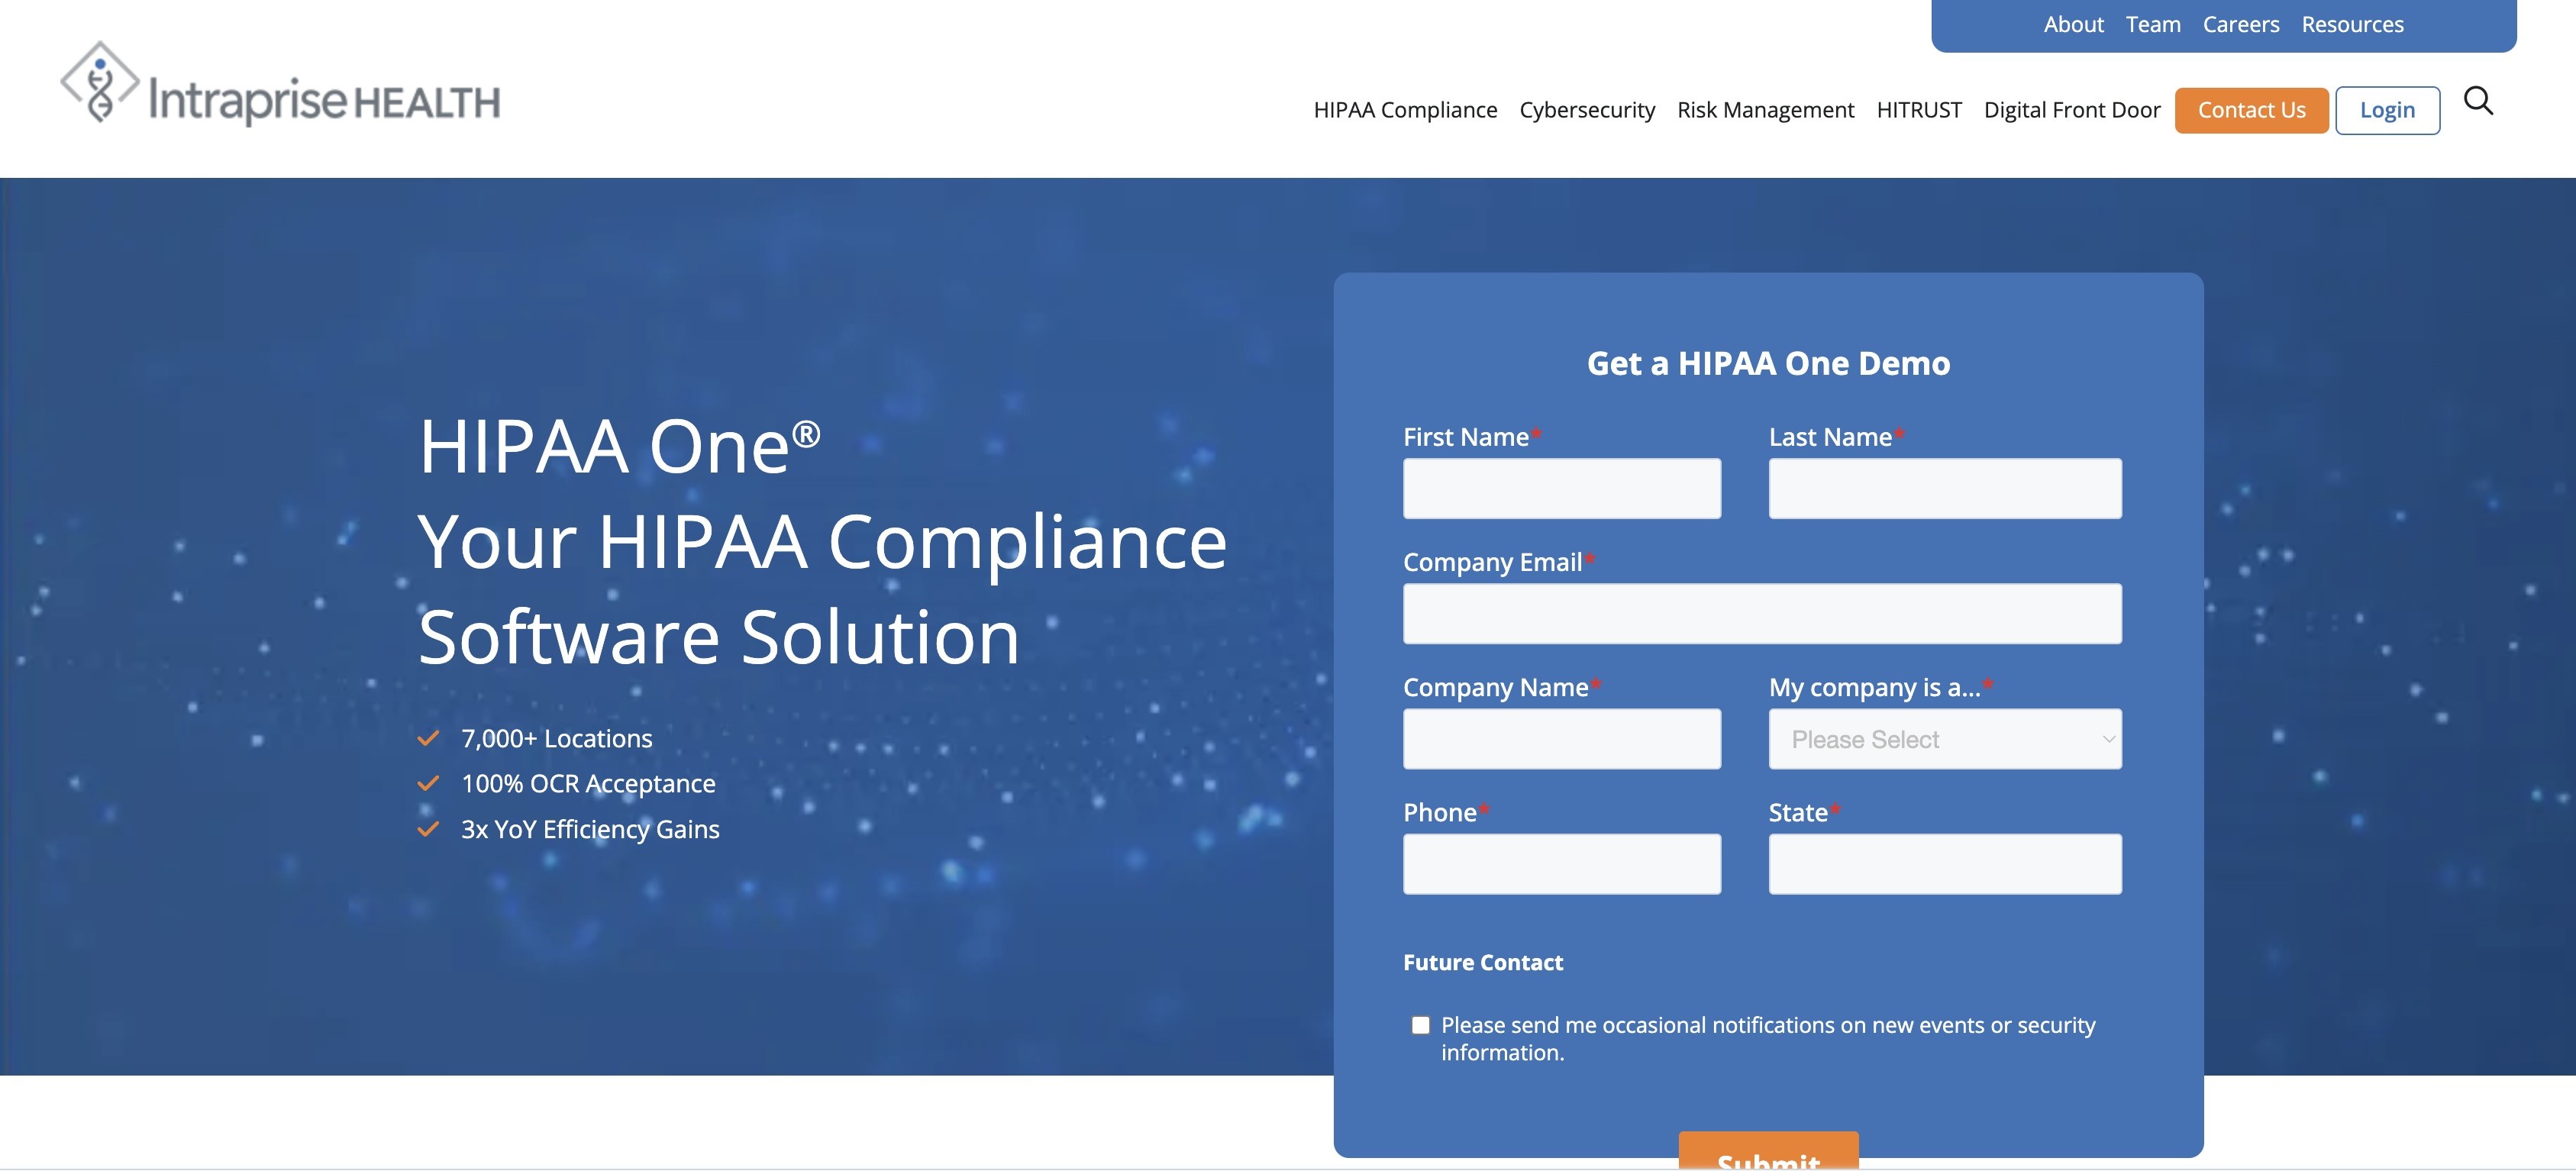2576x1171 pixels.
Task: Enable future contact notifications checkbox
Action: point(1420,1025)
